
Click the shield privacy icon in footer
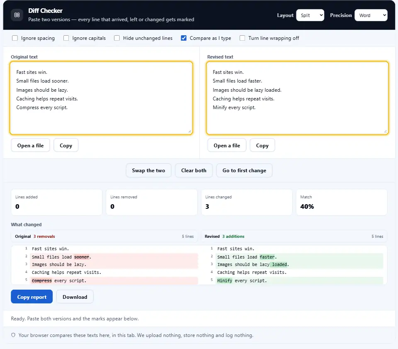click(x=13, y=335)
